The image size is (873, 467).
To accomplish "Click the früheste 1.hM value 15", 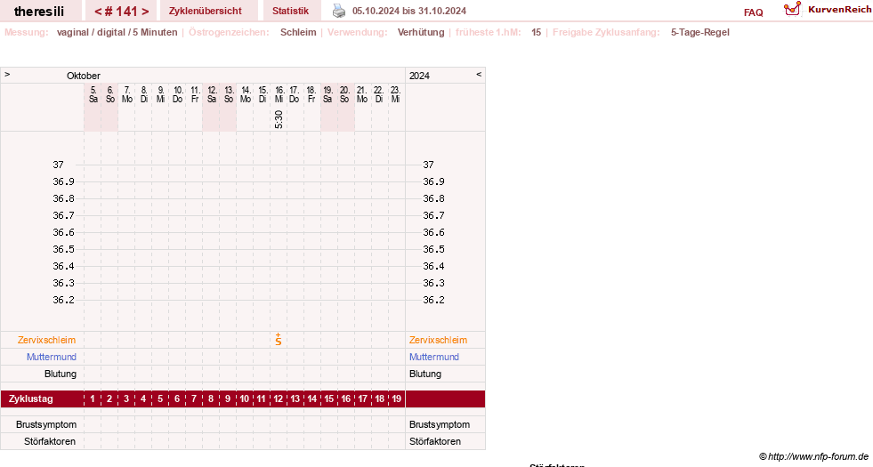I will [536, 32].
